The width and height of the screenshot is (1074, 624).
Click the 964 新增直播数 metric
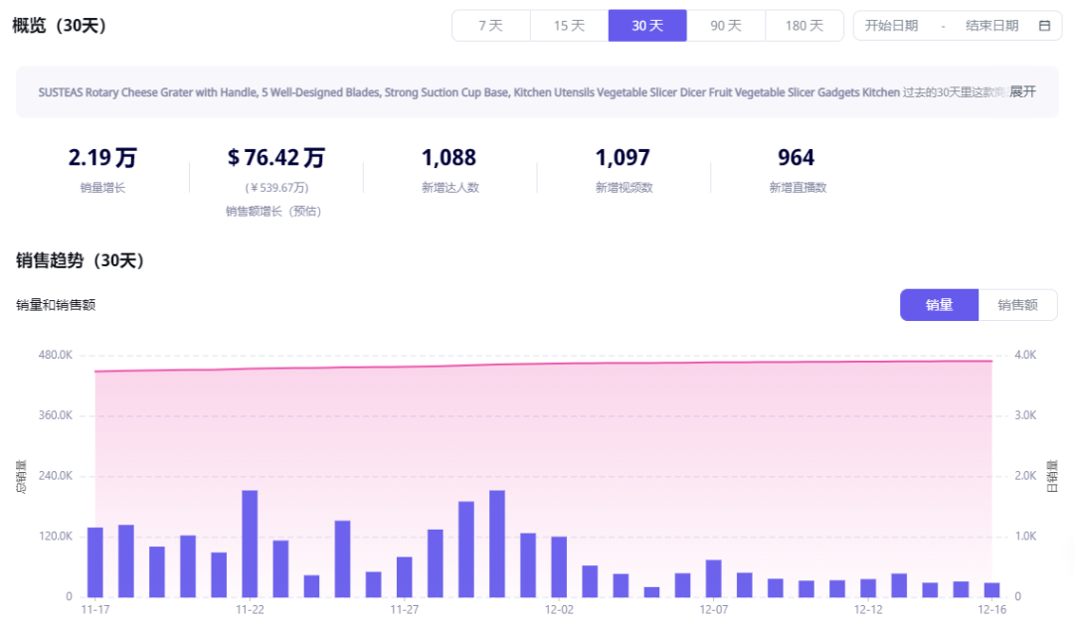point(795,157)
